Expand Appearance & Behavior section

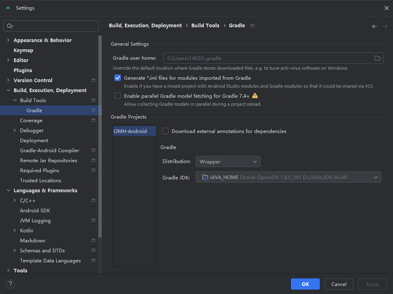(x=8, y=40)
